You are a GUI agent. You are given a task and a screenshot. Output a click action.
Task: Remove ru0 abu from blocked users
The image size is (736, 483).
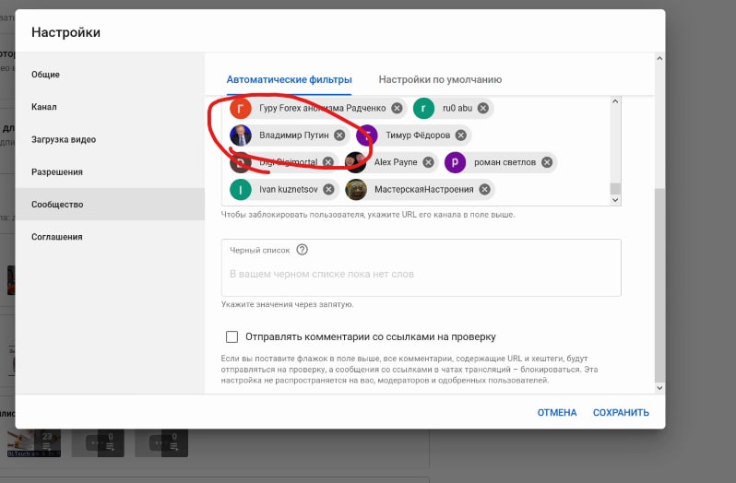point(482,109)
